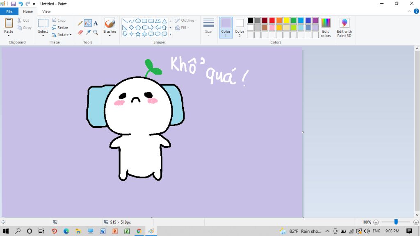The height and width of the screenshot is (236, 420).
Task: Open the Size thickness dropdown
Action: [208, 27]
